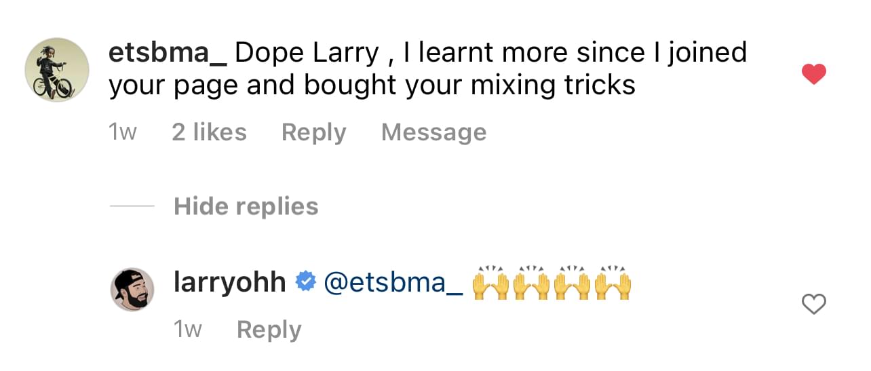
Task: Unlike the etsbma_ comment red heart
Action: 813,74
